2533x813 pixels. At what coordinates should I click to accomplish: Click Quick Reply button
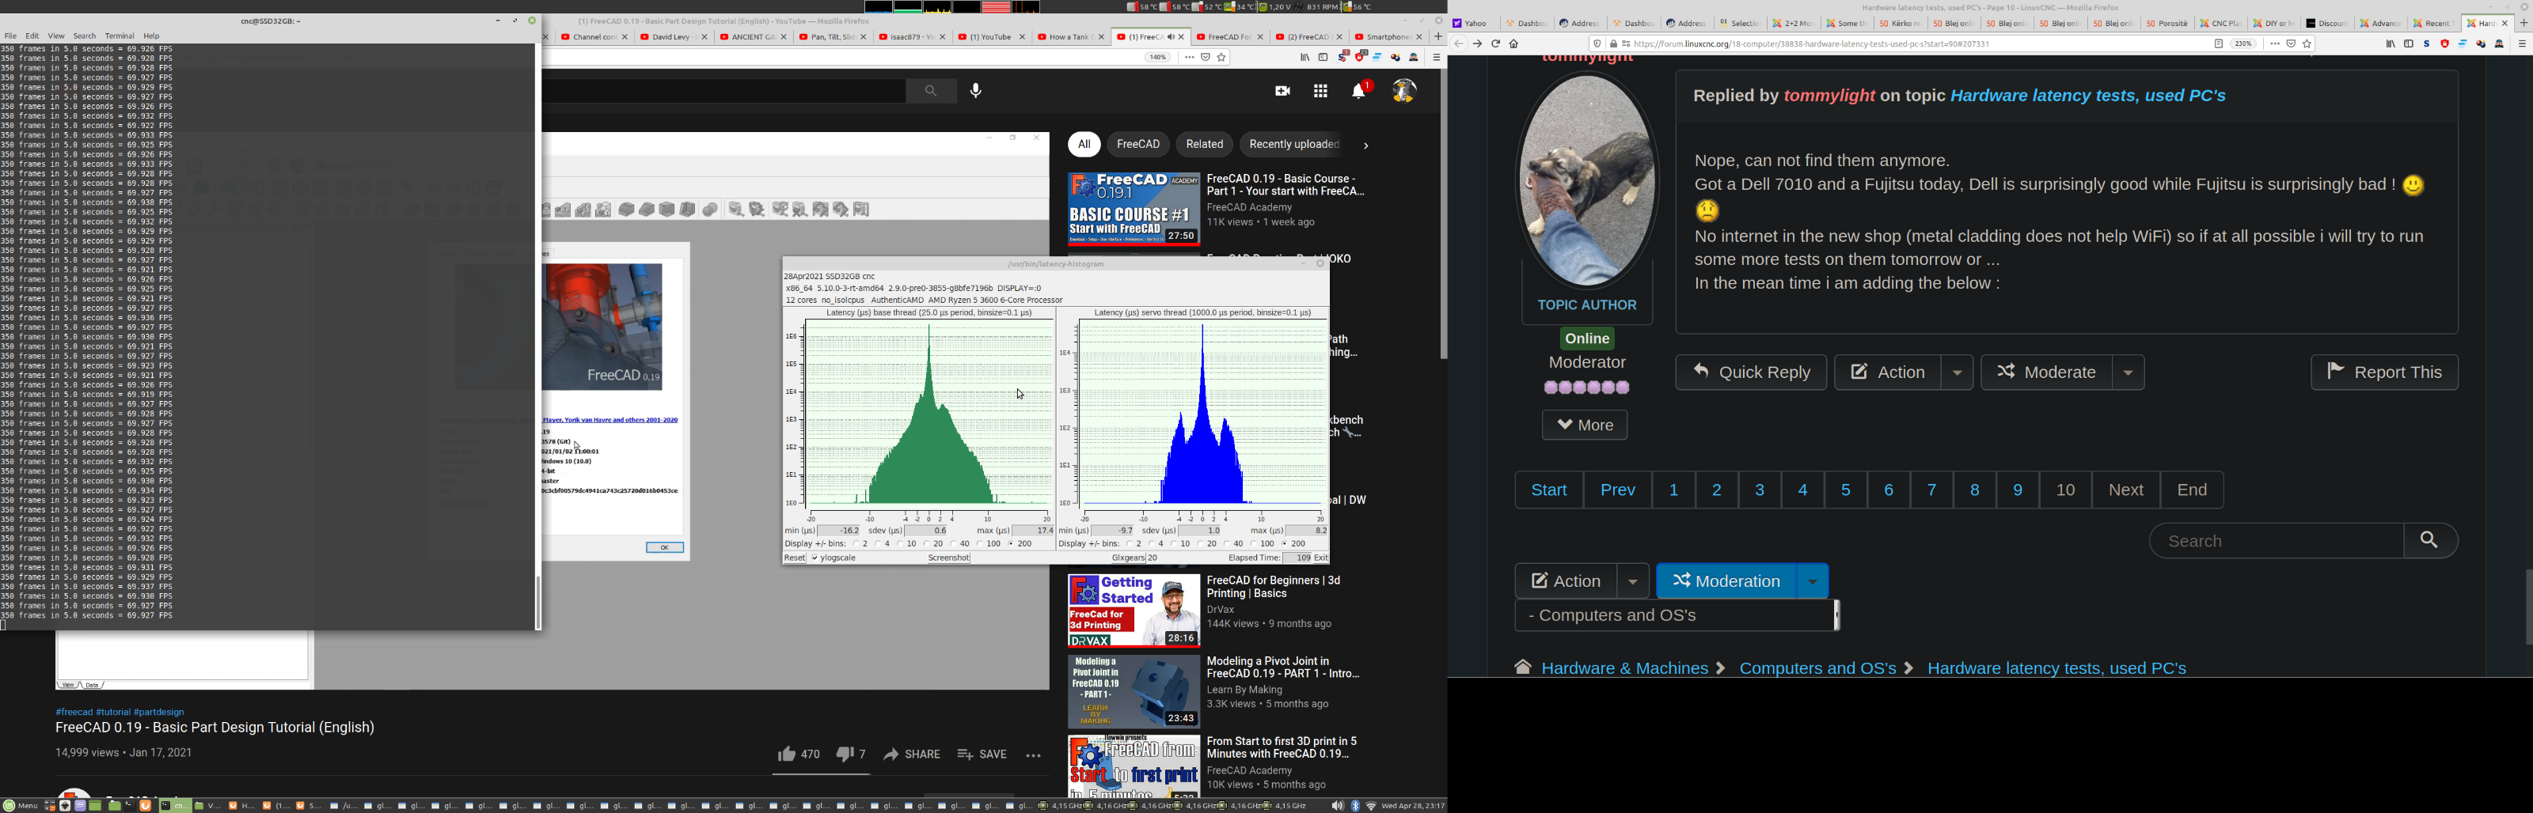[1750, 373]
